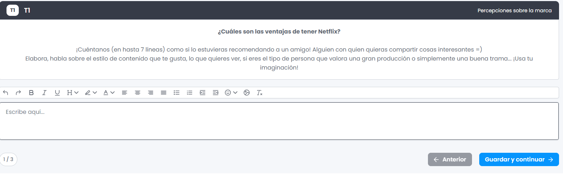This screenshot has width=563, height=178.
Task: Click Guardar y continuar button
Action: [519, 160]
